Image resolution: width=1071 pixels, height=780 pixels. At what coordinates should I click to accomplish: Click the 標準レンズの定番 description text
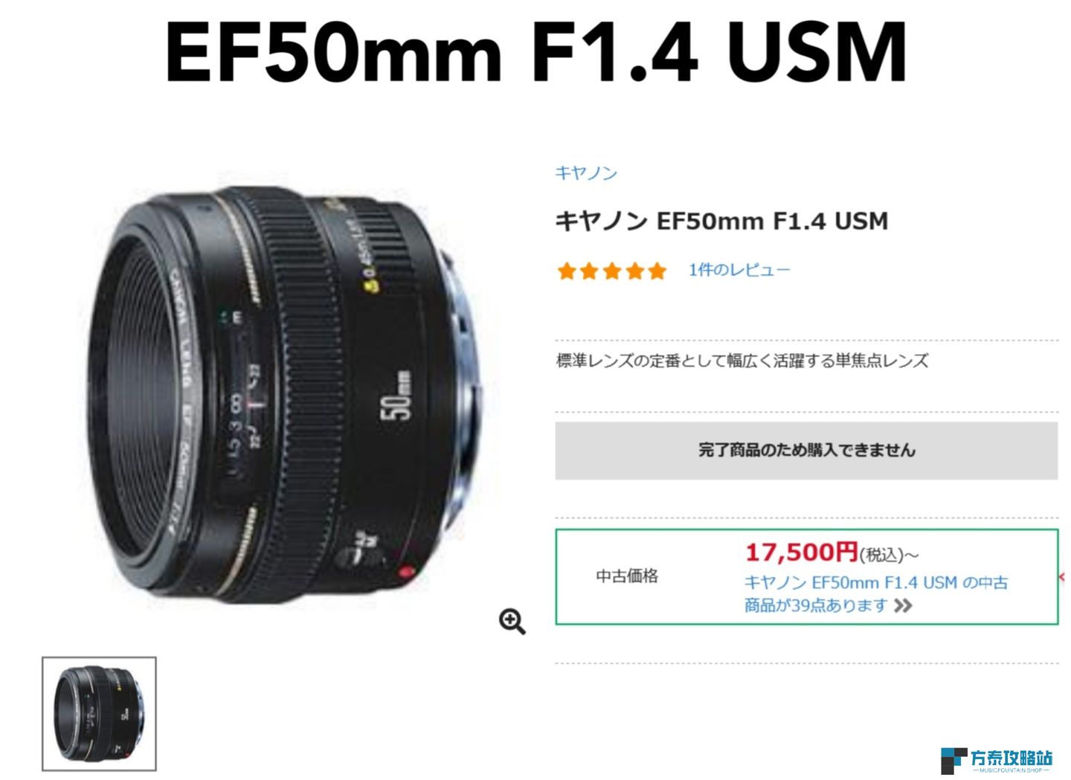coord(742,361)
